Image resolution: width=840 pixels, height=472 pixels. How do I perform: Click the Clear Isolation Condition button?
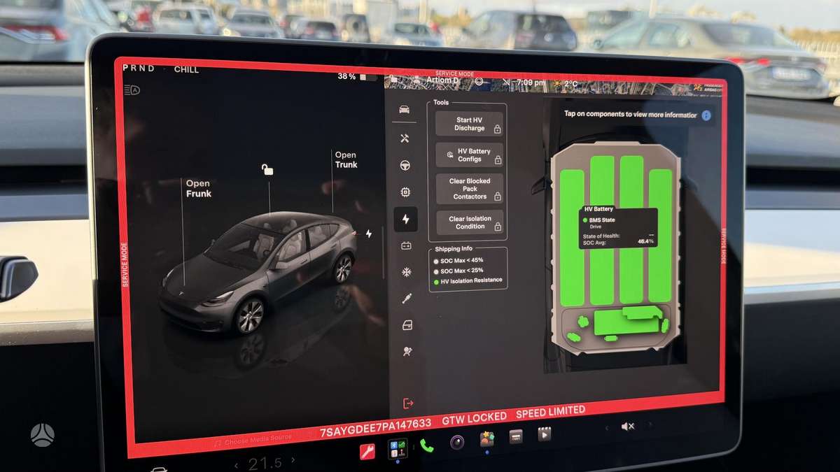click(x=470, y=223)
